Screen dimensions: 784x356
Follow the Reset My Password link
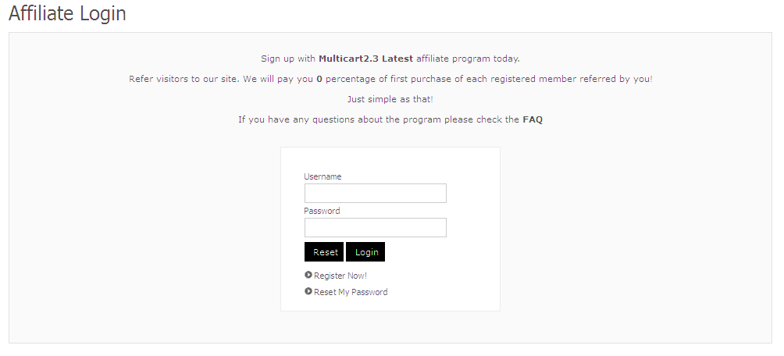351,292
